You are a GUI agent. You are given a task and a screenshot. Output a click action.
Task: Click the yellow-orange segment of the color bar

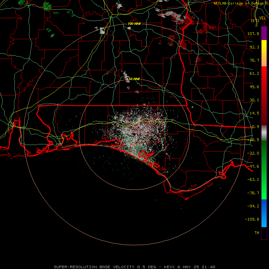click(264, 53)
